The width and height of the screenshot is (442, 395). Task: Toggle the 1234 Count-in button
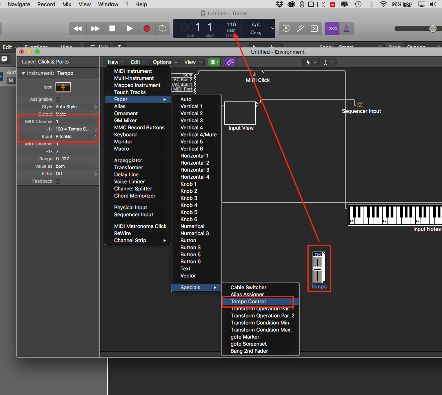tap(332, 29)
